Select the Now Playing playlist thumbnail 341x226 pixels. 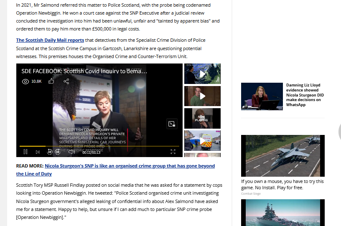(x=202, y=119)
